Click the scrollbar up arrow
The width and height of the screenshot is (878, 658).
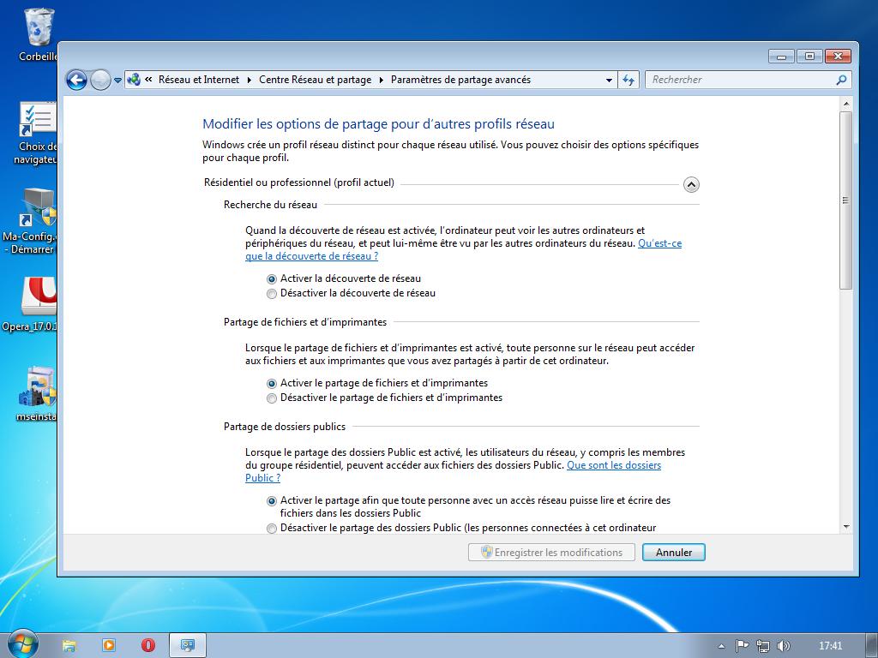(x=845, y=104)
